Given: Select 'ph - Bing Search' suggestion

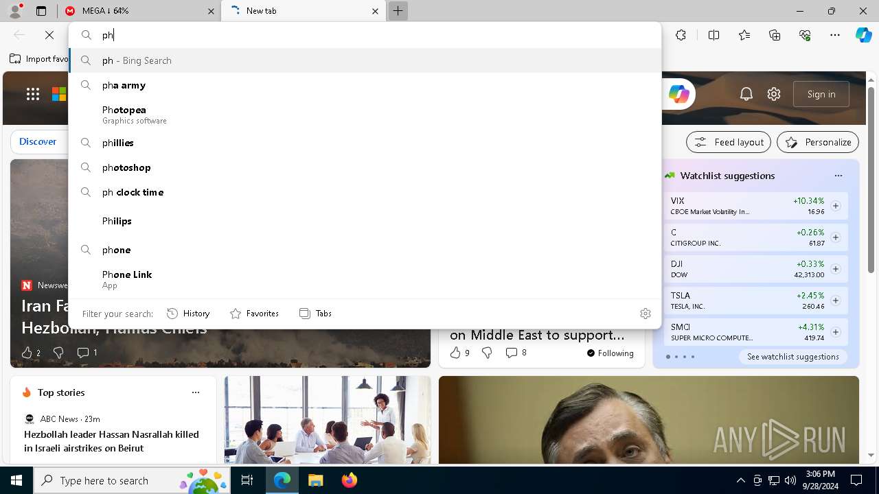Looking at the screenshot, I should point(365,60).
